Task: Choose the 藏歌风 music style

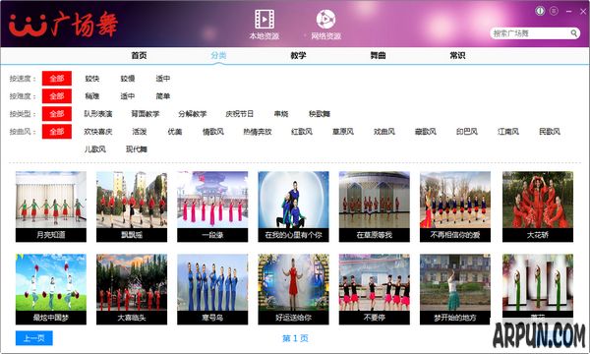Action: tap(426, 132)
